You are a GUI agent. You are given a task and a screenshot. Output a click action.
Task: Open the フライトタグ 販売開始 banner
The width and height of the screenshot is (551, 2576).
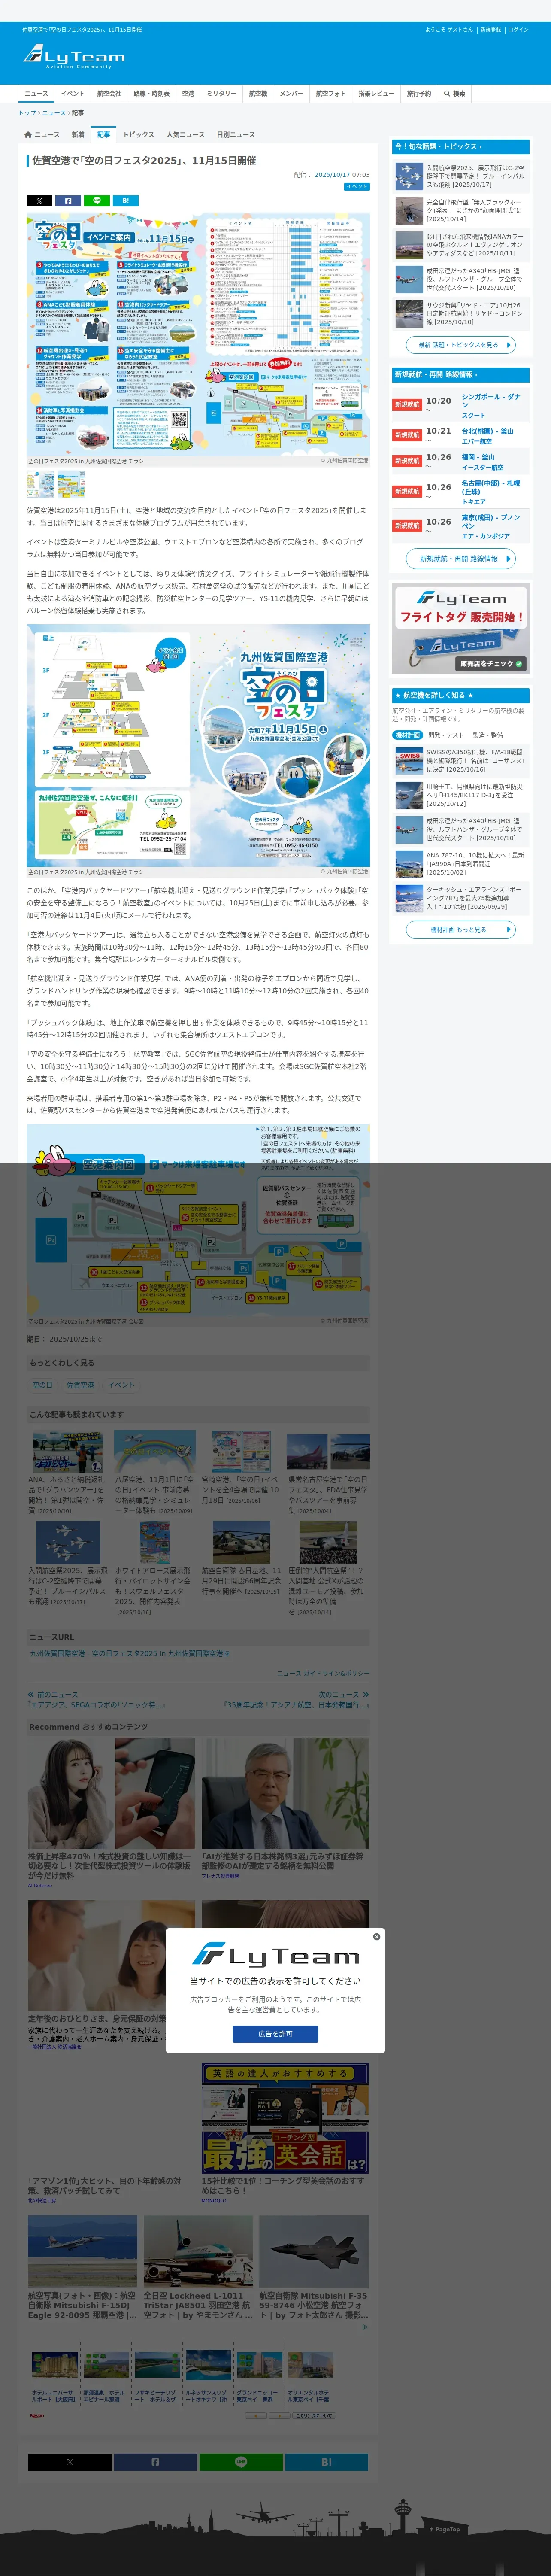[460, 630]
